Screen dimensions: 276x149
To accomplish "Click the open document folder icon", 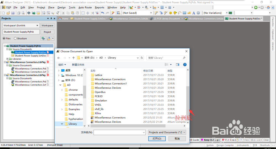I will point(8,13).
